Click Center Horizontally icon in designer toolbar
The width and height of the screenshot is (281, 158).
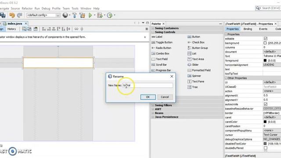point(54,29)
